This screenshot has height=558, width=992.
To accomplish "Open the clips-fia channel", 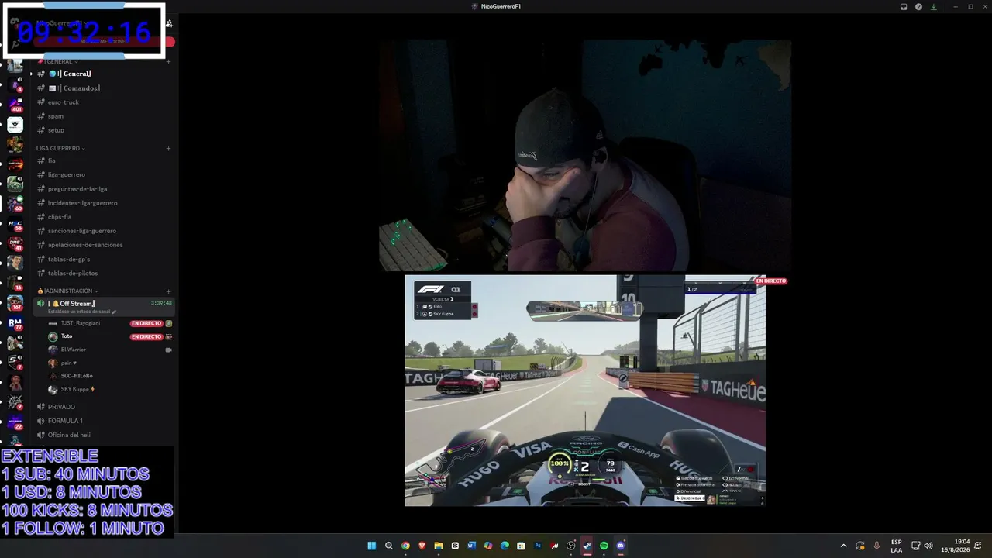I will (x=105, y=217).
